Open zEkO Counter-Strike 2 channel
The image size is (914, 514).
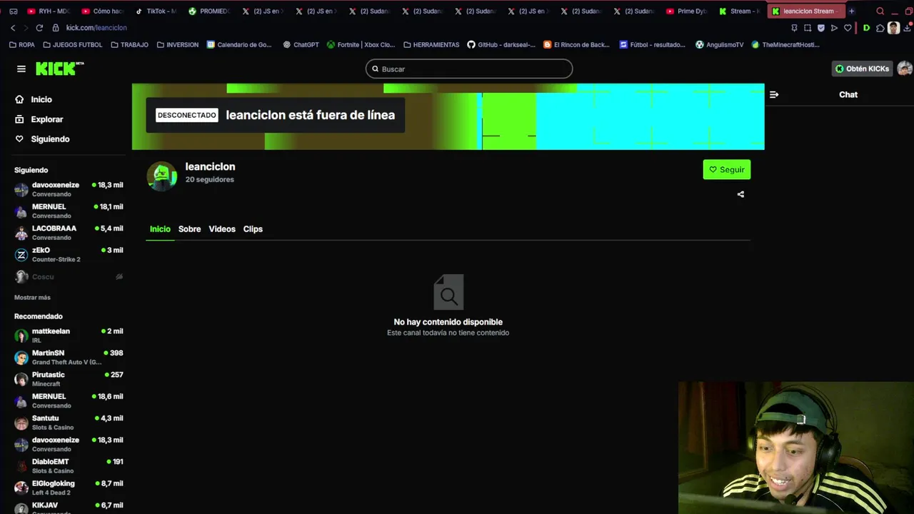point(69,255)
